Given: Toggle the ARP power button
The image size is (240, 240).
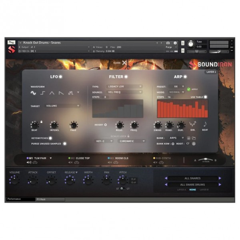Looking at the screenshot, I should (185, 76).
